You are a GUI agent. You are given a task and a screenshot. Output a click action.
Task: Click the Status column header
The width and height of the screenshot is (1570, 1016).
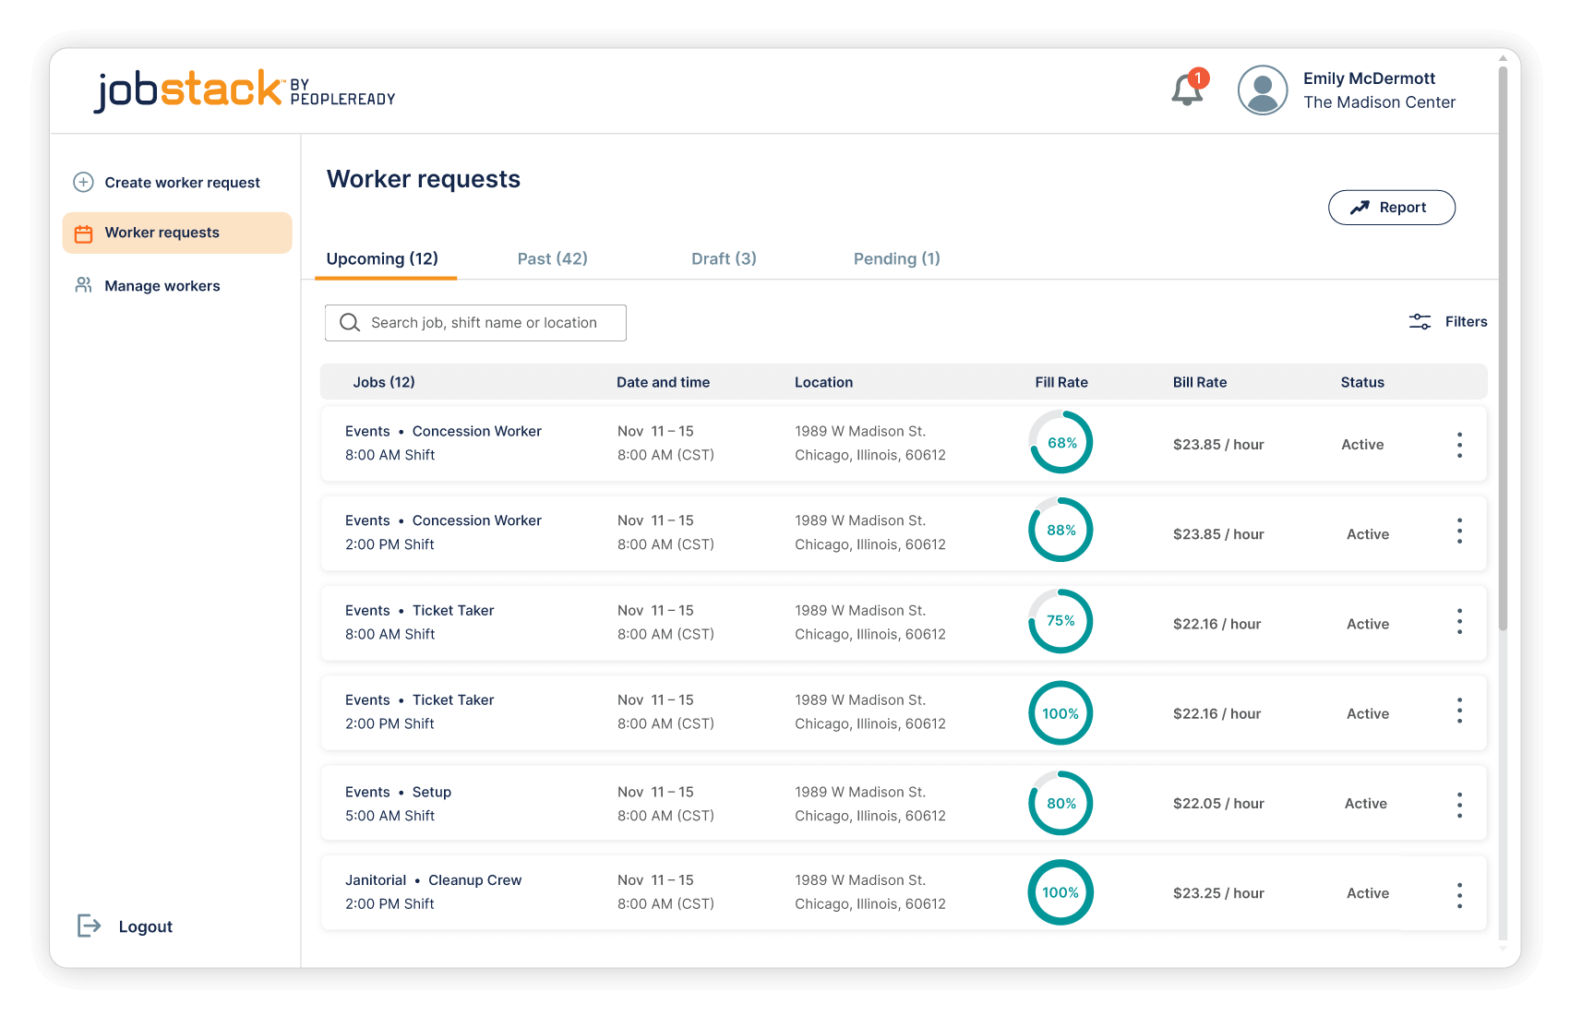click(x=1362, y=382)
